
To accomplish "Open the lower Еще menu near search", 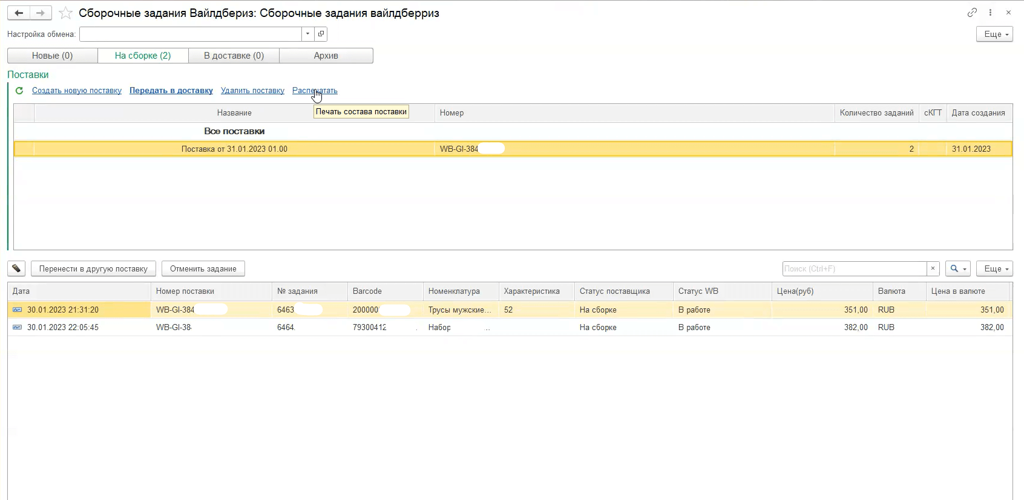I will 994,268.
